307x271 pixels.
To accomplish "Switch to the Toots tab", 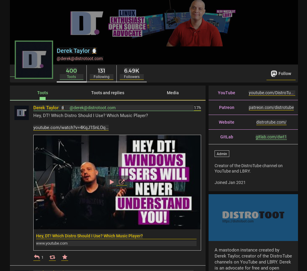I will click(43, 93).
